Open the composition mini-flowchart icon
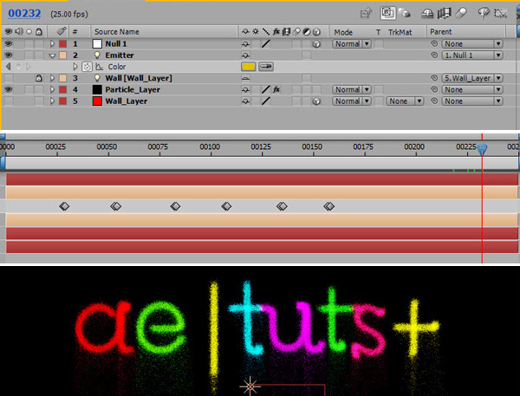This screenshot has width=520, height=396. coord(366,14)
